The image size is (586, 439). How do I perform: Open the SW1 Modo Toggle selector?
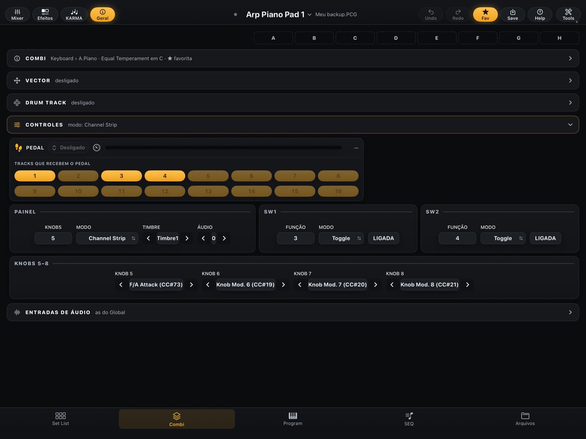pos(341,238)
